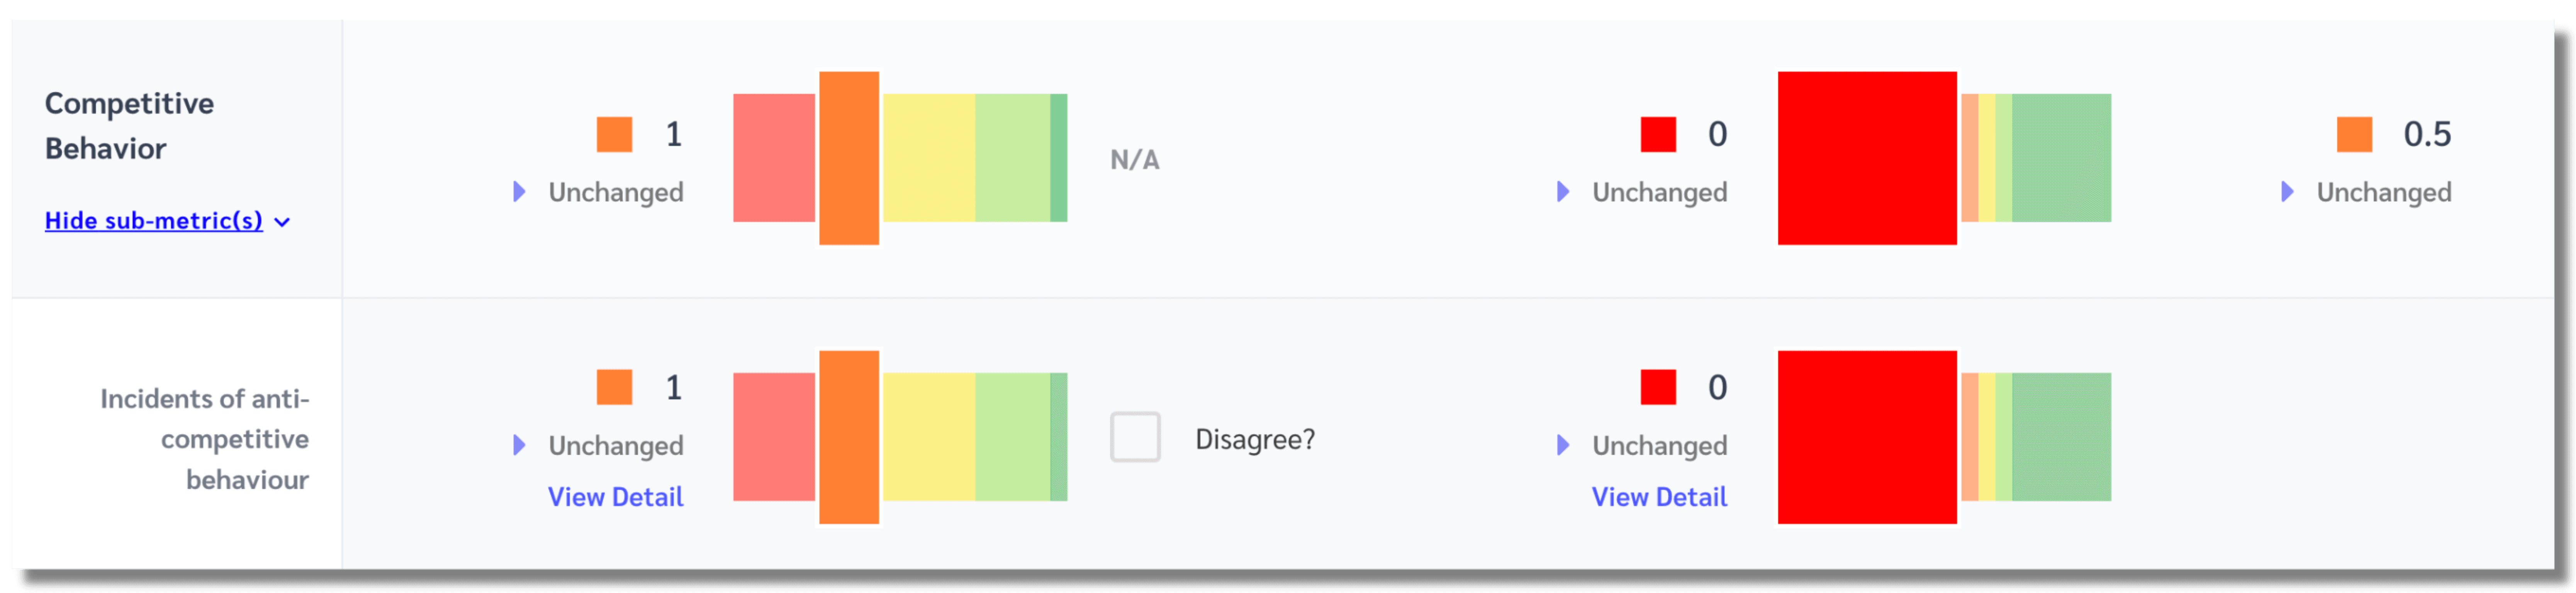Viewport: 2576px width, 593px height.
Task: Click orange square icon in anti-competitive behaviour row
Action: 614,387
